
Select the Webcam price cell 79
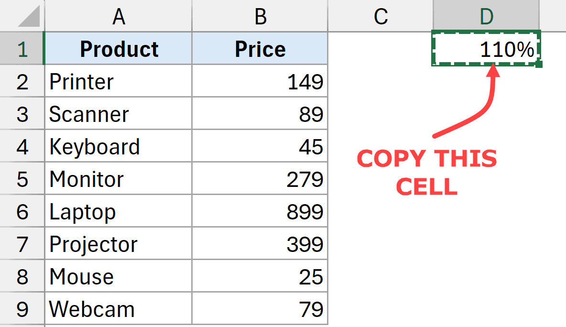tap(260, 309)
